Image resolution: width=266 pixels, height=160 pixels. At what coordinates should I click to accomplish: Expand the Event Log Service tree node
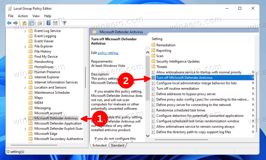pyautogui.click(x=25, y=31)
